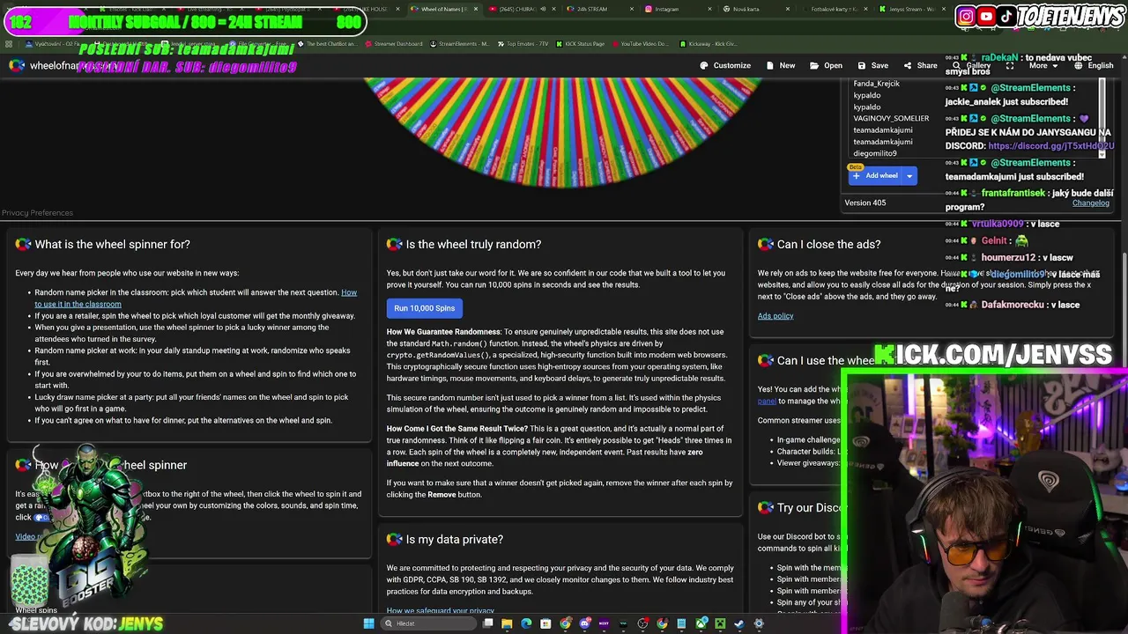
Task: Expand the More menu
Action: pyautogui.click(x=1042, y=65)
